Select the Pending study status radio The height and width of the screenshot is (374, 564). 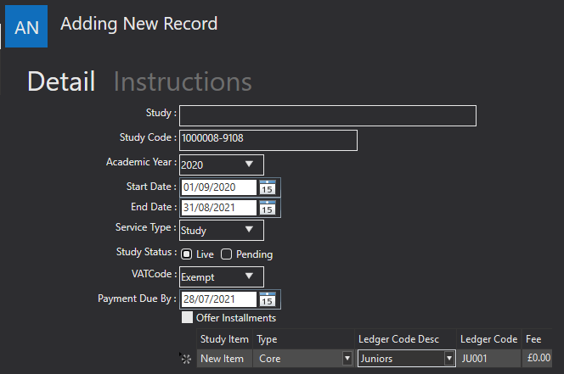click(x=226, y=254)
